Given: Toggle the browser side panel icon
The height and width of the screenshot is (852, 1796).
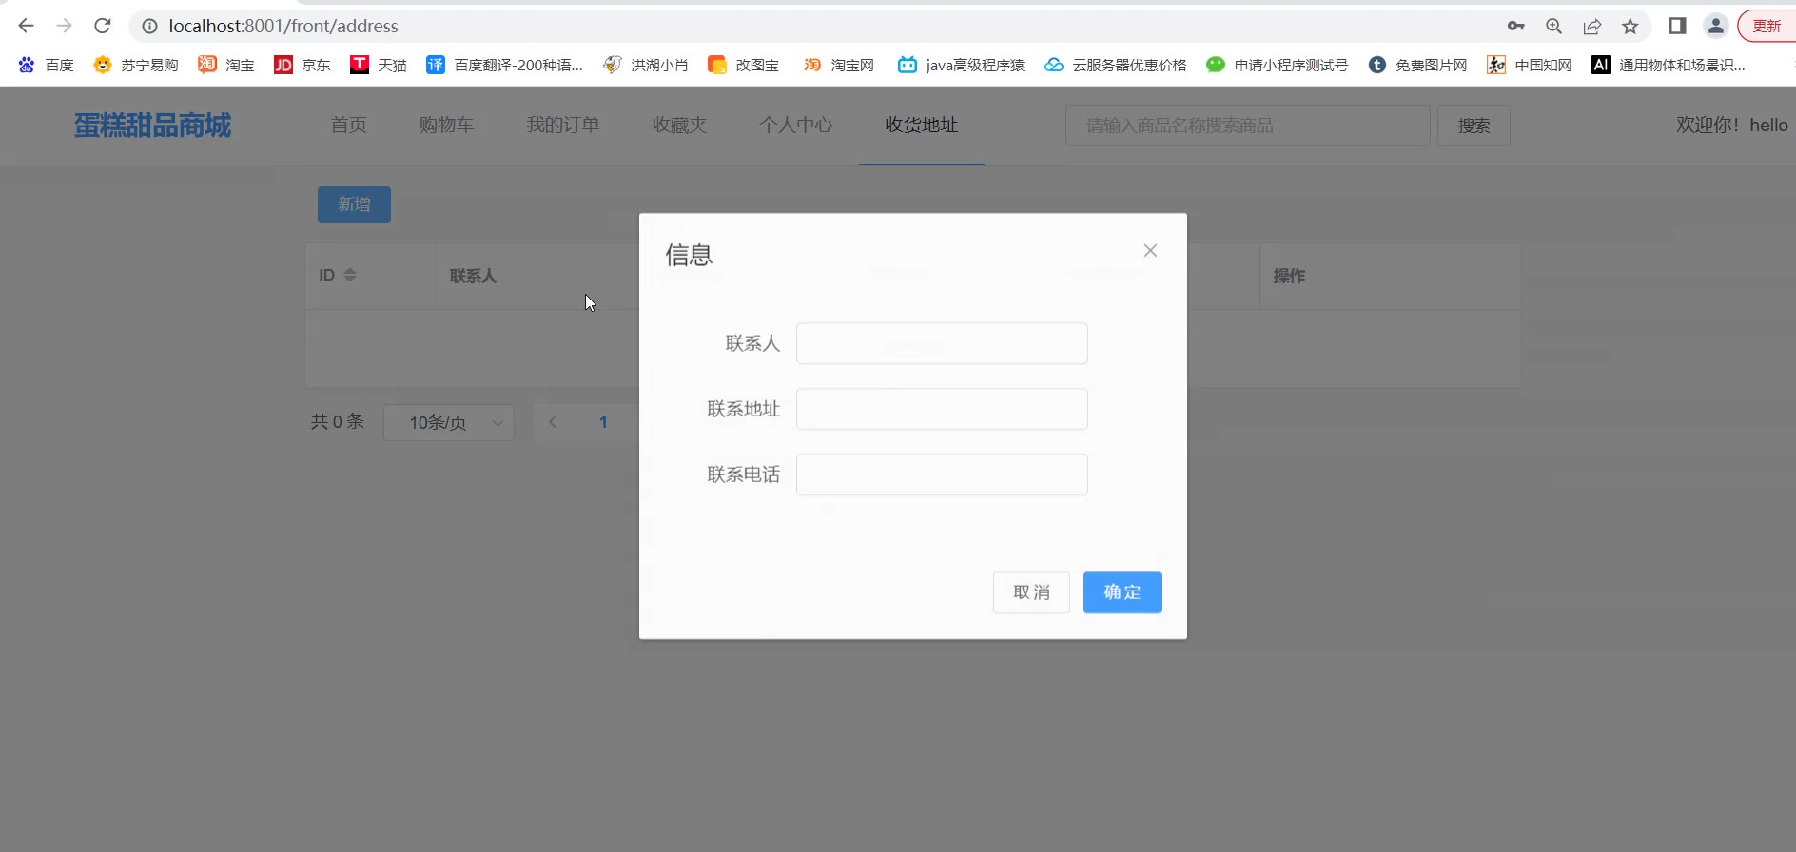Looking at the screenshot, I should (1677, 26).
